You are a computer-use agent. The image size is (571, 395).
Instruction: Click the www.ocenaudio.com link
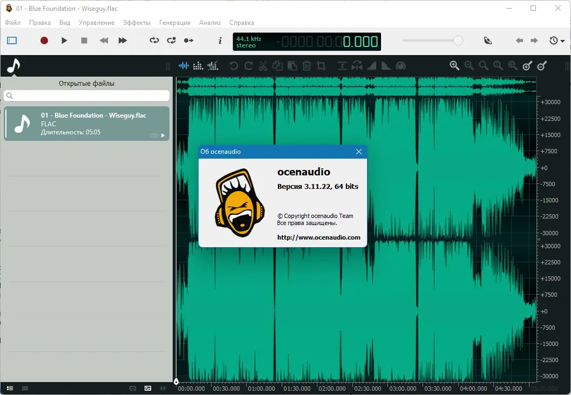(x=318, y=237)
